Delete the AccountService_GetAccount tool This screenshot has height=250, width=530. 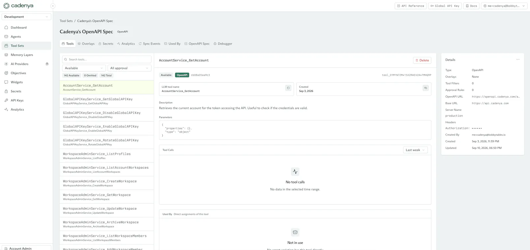pyautogui.click(x=422, y=60)
